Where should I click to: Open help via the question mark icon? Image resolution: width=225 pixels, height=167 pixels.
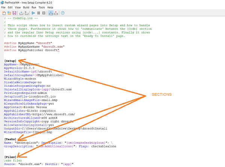pos(63,13)
